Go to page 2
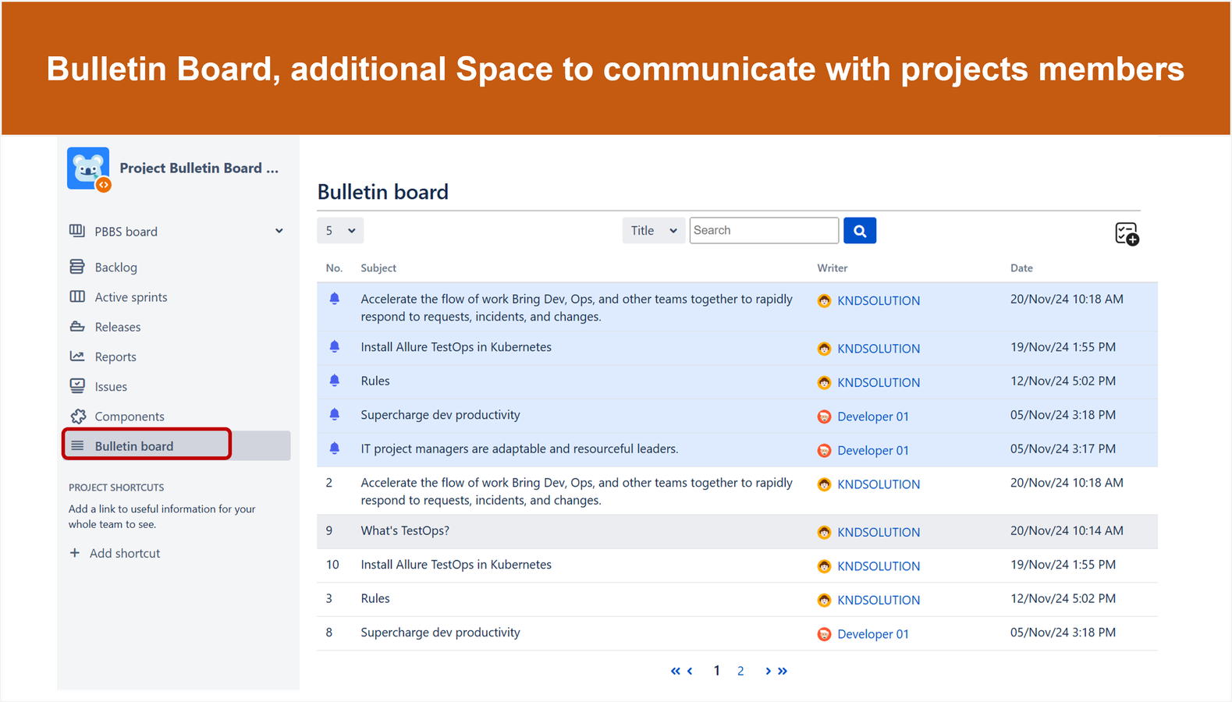Viewport: 1232px width, 702px height. click(x=740, y=671)
